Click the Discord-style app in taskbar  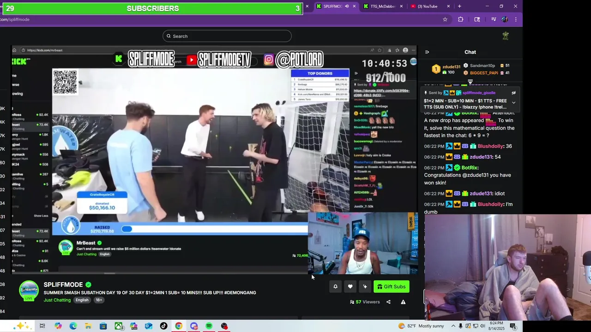click(x=194, y=326)
